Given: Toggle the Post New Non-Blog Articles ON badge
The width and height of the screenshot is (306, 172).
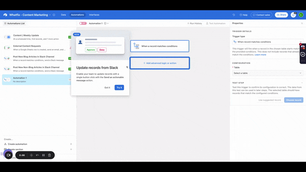Looking at the screenshot, I should coord(70,69).
